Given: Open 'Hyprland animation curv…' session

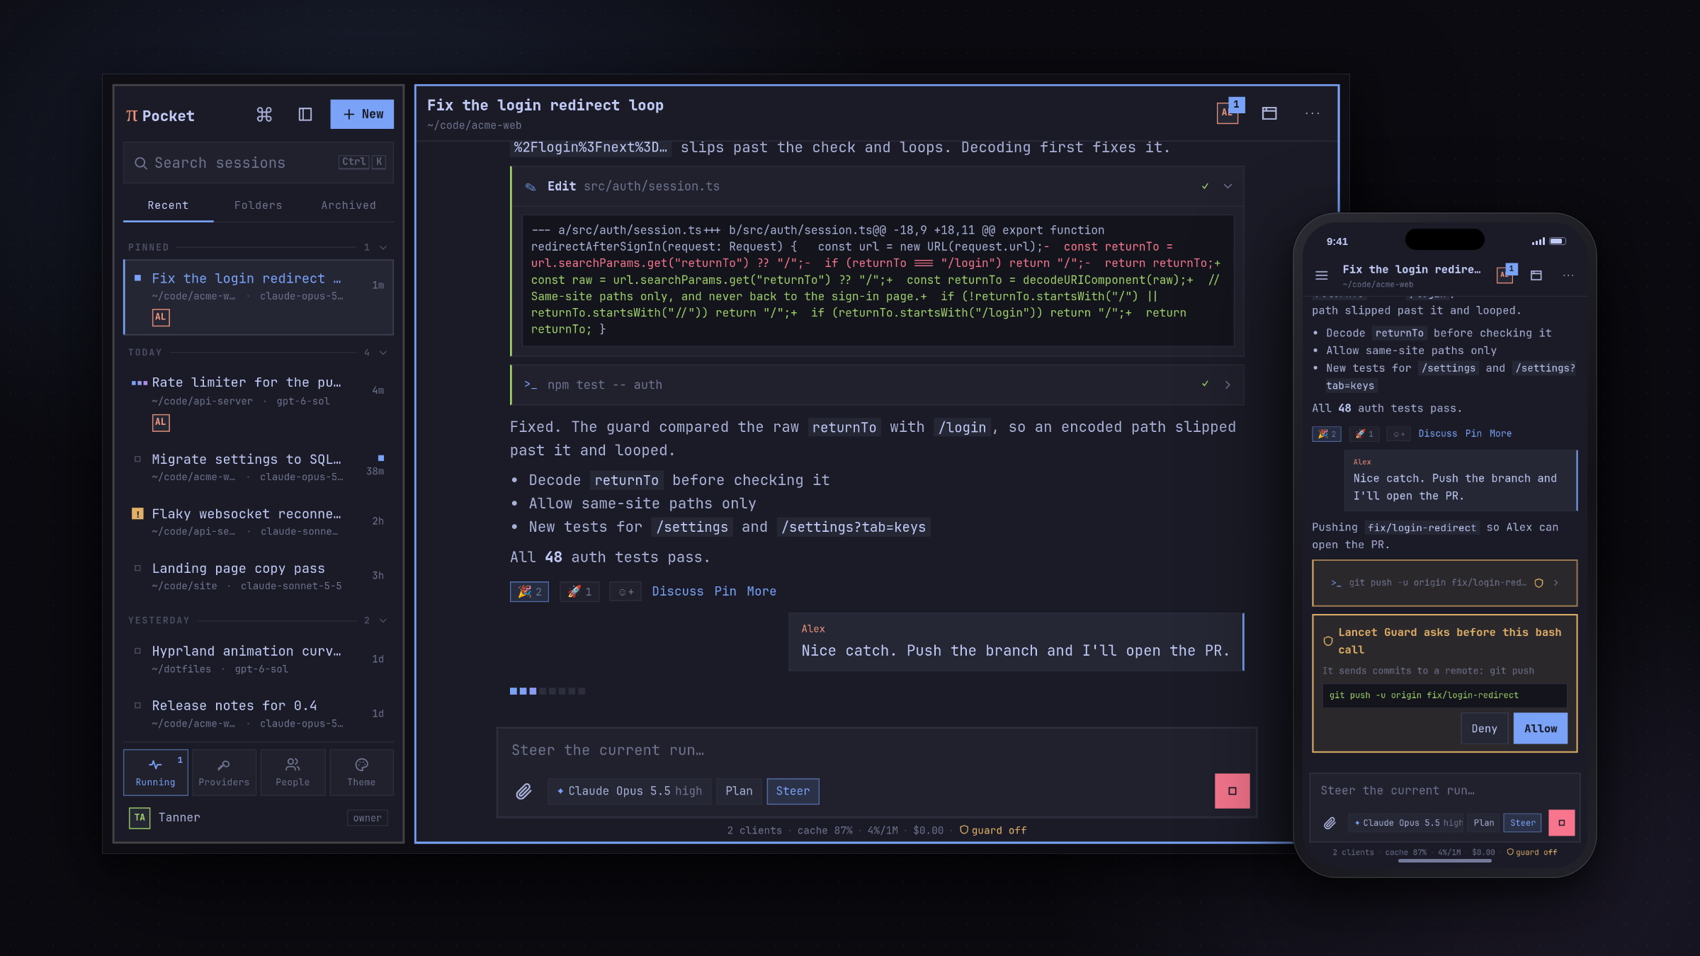Looking at the screenshot, I should click(x=259, y=659).
